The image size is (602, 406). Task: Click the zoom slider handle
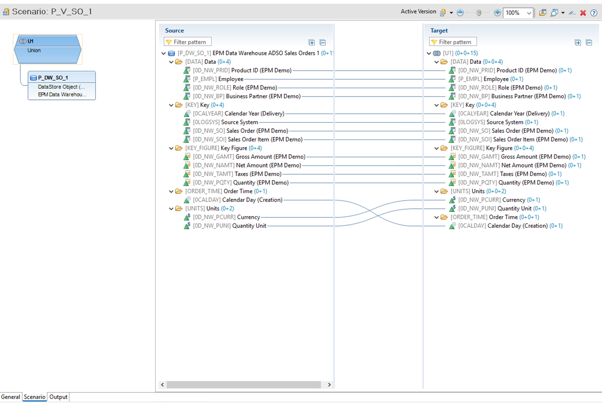pos(479,13)
